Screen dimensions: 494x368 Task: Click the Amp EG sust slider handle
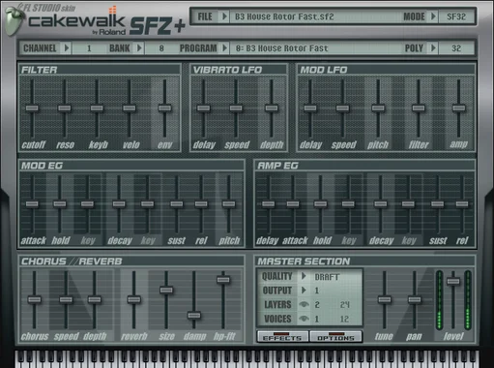tap(437, 203)
